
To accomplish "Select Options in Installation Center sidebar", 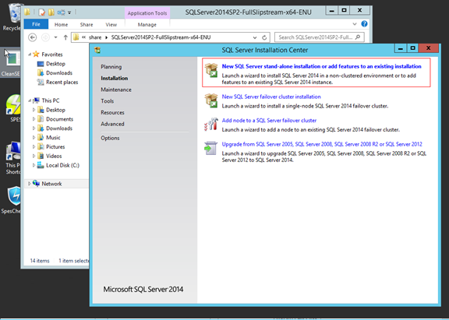I will 110,138.
